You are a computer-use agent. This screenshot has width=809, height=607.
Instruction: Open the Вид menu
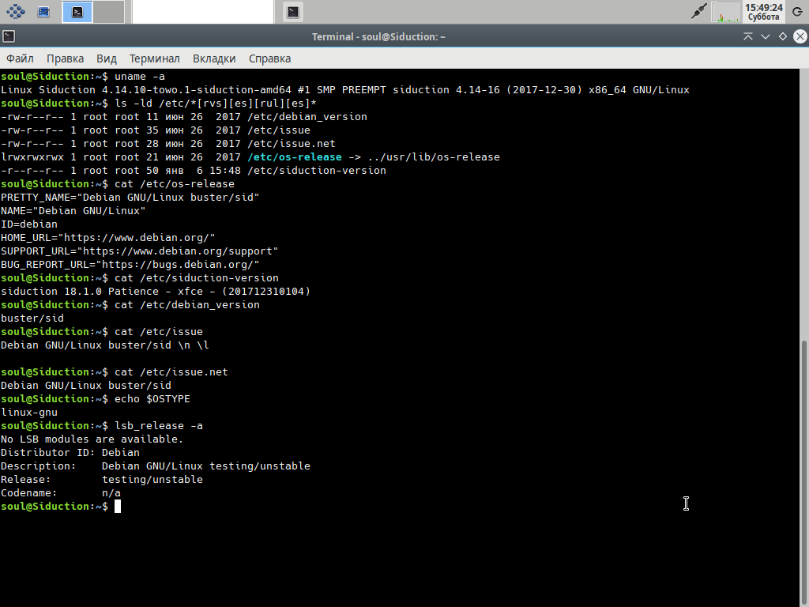click(107, 58)
